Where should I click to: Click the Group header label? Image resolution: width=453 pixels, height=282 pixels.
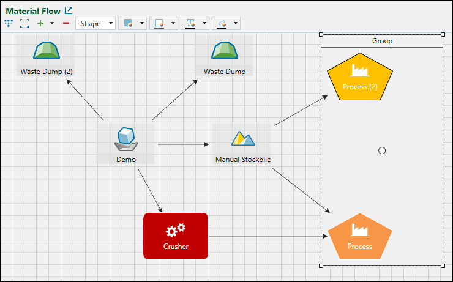tap(382, 41)
